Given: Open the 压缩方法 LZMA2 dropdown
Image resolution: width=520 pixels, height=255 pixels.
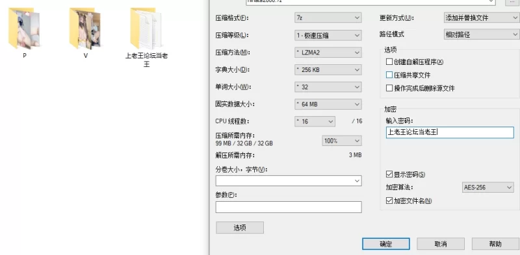Looking at the screenshot, I should point(328,53).
